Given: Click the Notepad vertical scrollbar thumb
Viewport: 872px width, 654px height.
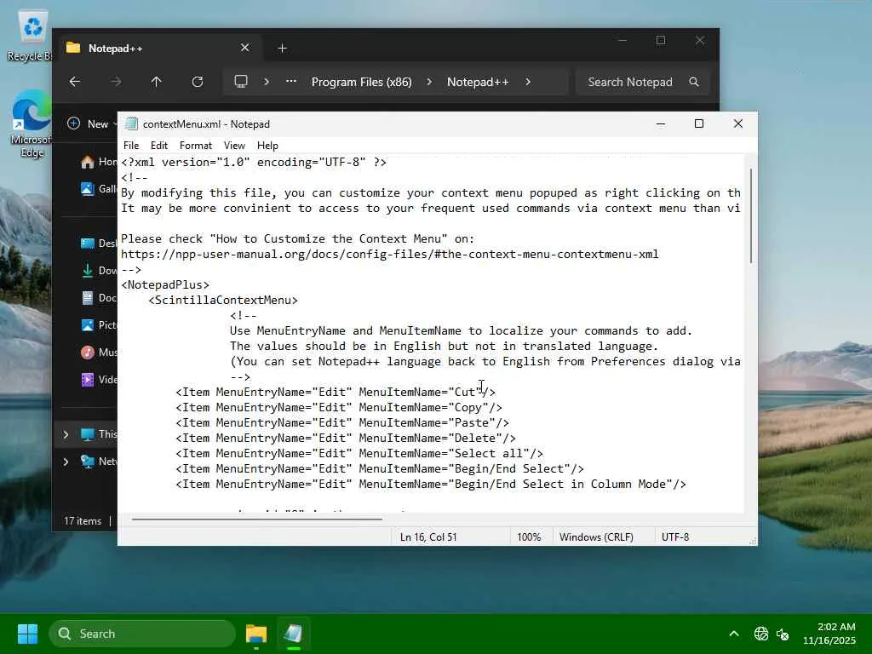Looking at the screenshot, I should 751,215.
